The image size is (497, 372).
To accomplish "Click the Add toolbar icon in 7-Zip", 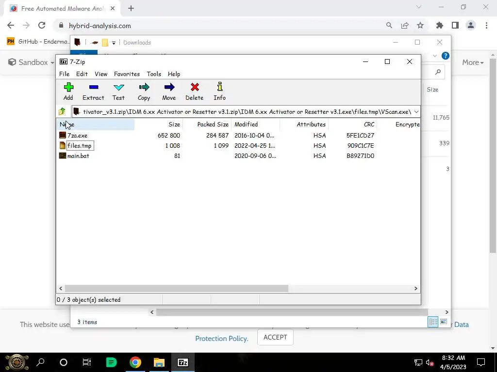I will point(68,91).
